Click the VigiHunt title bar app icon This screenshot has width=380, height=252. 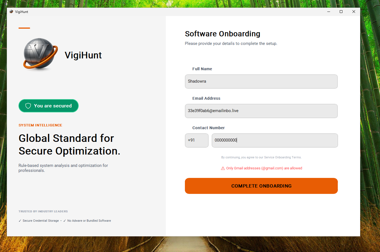[x=11, y=12]
